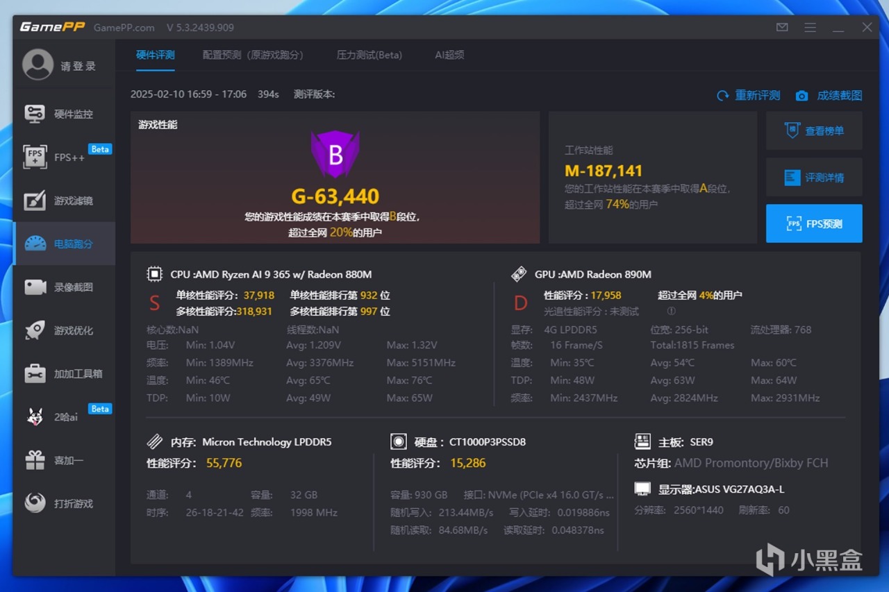Click the monitor name ASUS VG27AQ3A-L
Screen dimensions: 889x592
(741, 489)
